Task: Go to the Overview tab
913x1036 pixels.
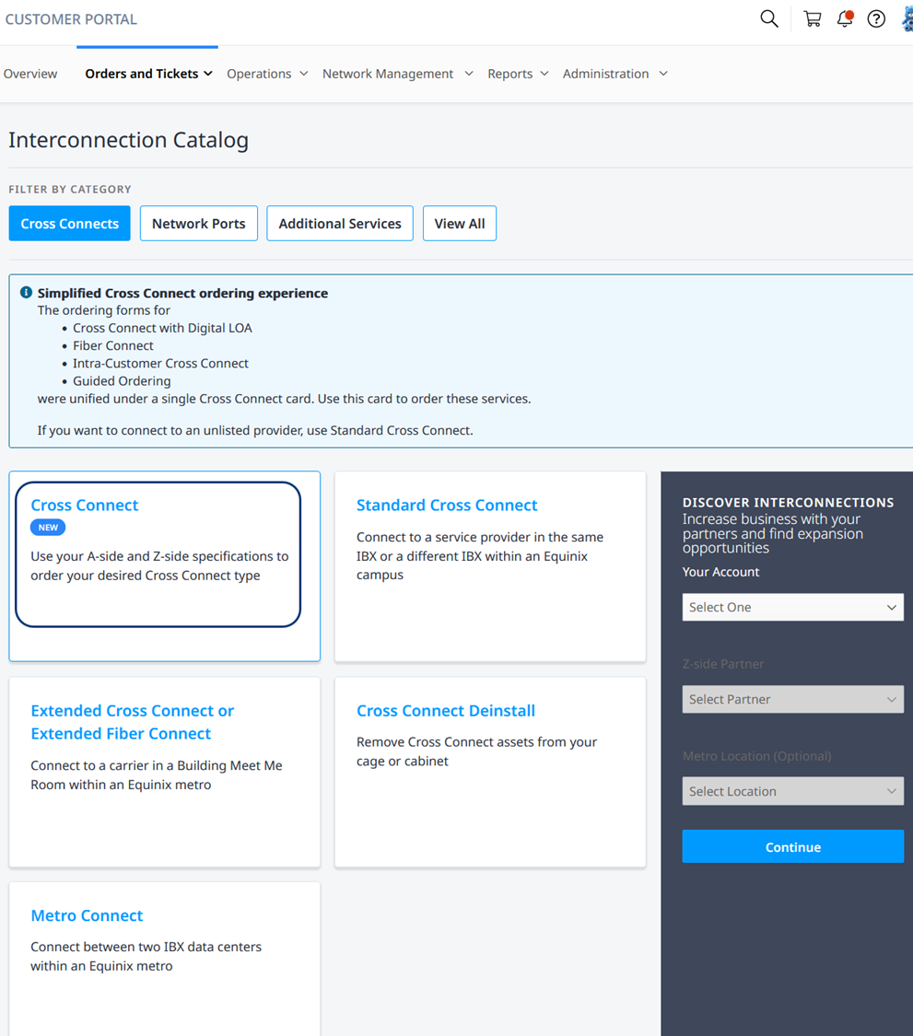Action: 30,74
